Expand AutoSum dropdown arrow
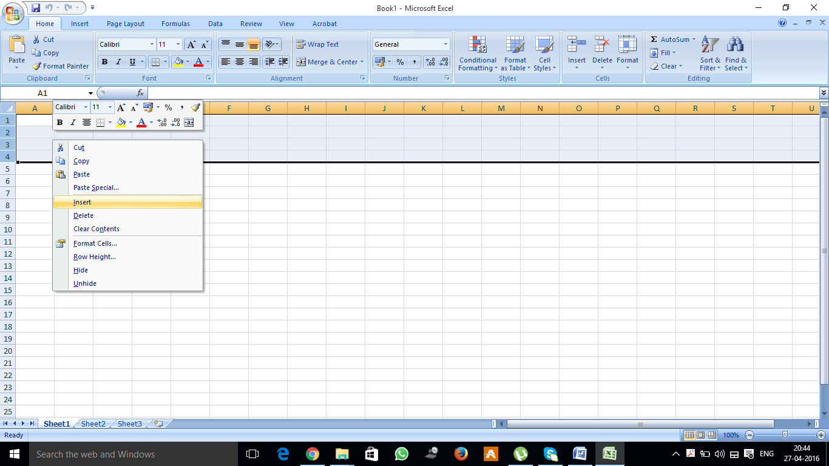The height and width of the screenshot is (466, 829). pyautogui.click(x=694, y=39)
